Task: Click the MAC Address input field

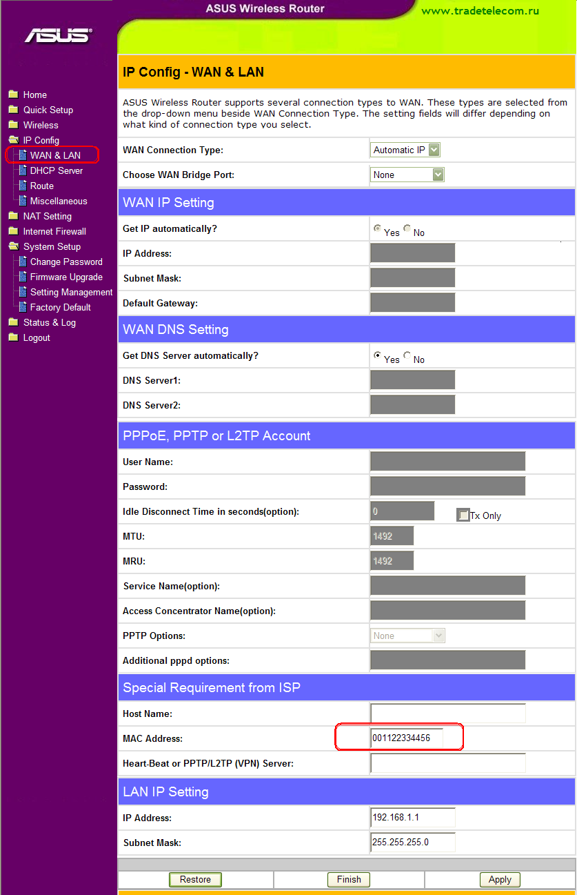Action: click(407, 738)
